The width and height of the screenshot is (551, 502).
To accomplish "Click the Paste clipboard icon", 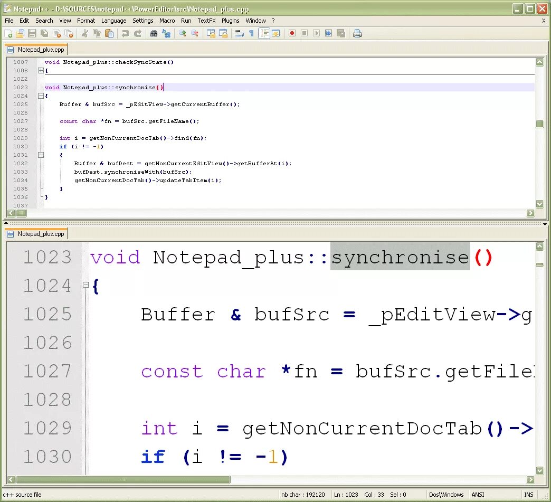I will coord(109,33).
